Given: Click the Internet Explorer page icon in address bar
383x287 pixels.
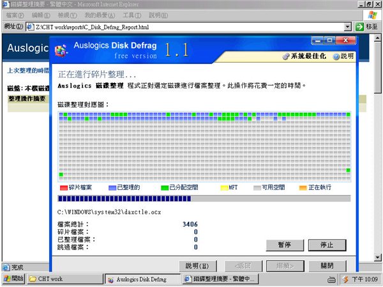Looking at the screenshot, I should [x=30, y=27].
